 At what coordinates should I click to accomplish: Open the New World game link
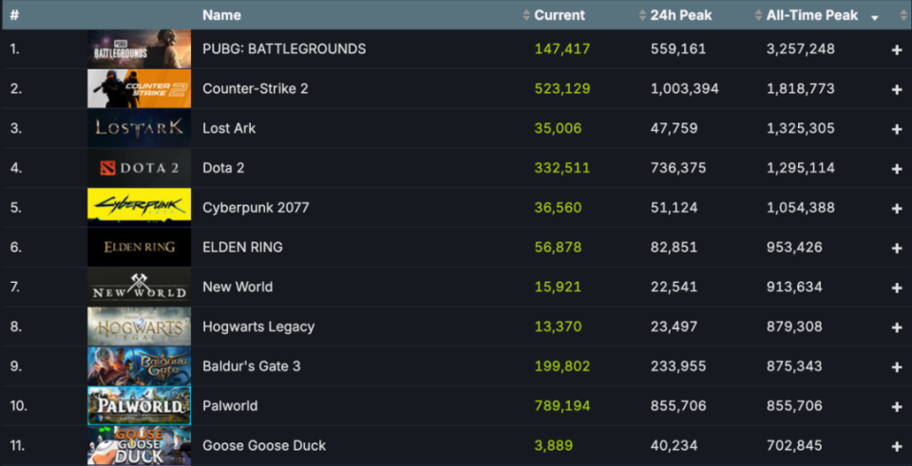237,287
